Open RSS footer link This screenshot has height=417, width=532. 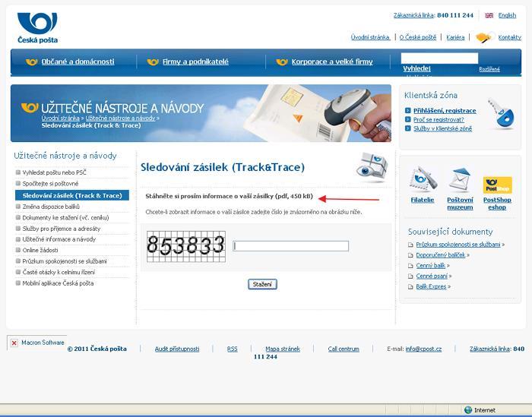pyautogui.click(x=232, y=349)
